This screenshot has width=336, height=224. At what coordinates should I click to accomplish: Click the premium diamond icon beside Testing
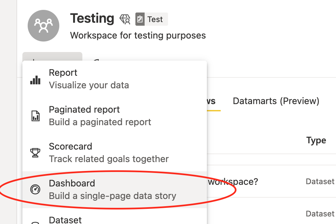point(125,19)
